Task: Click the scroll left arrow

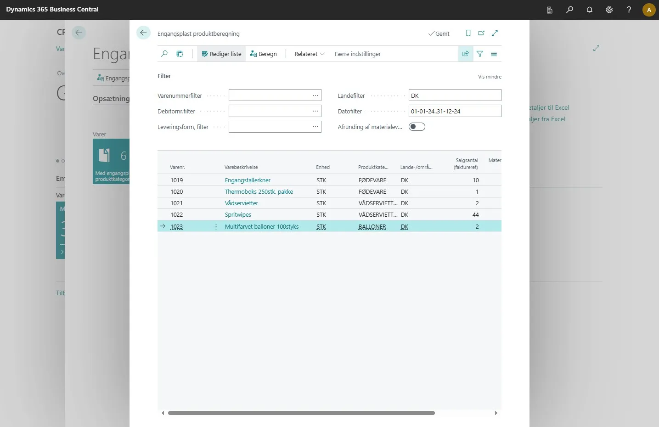Action: [163, 413]
